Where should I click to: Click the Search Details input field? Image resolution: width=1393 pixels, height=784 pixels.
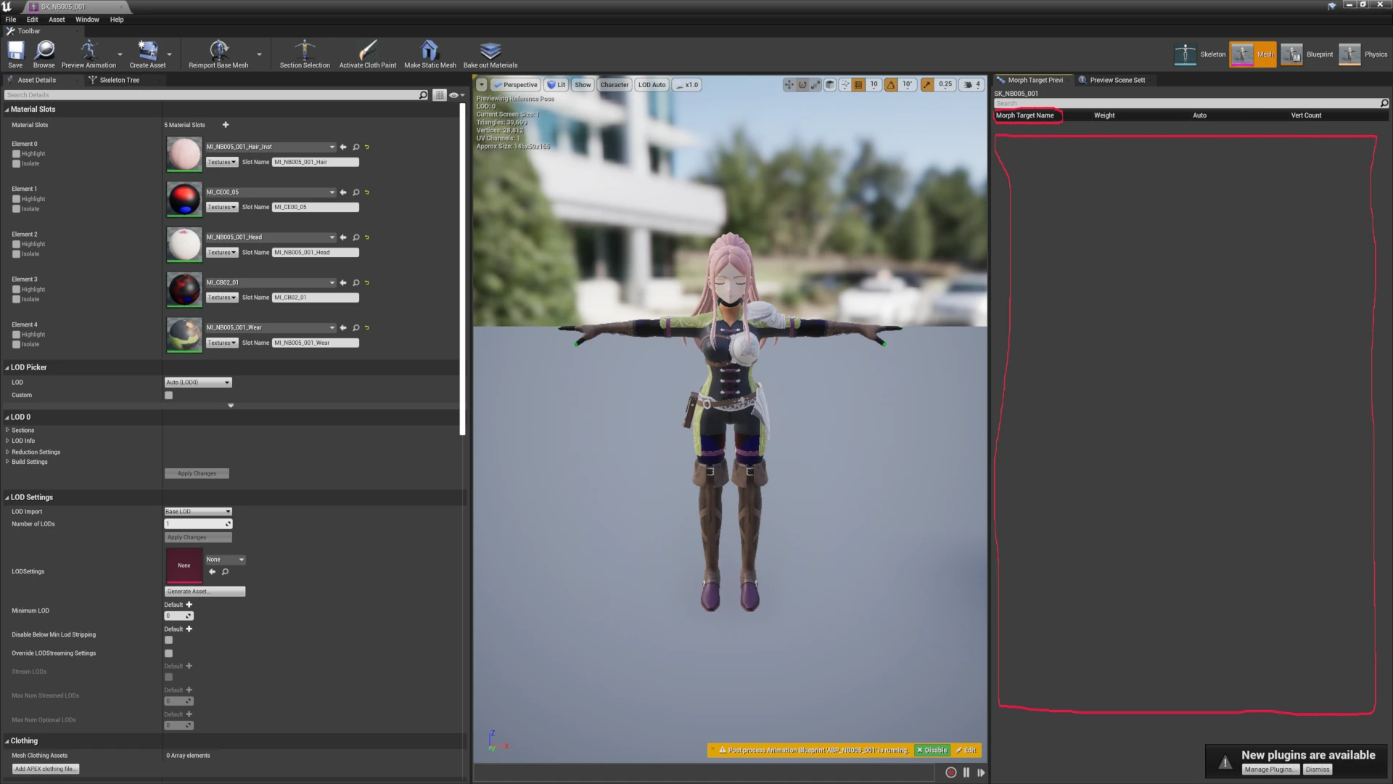coord(217,95)
